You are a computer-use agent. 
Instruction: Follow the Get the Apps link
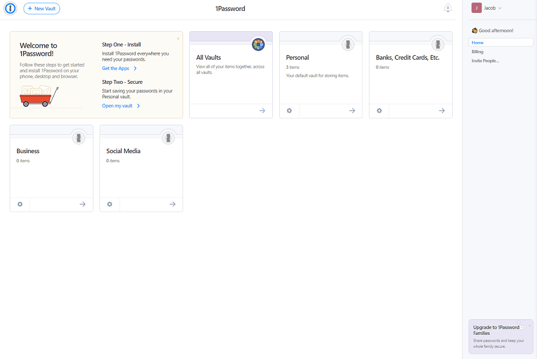click(x=115, y=68)
